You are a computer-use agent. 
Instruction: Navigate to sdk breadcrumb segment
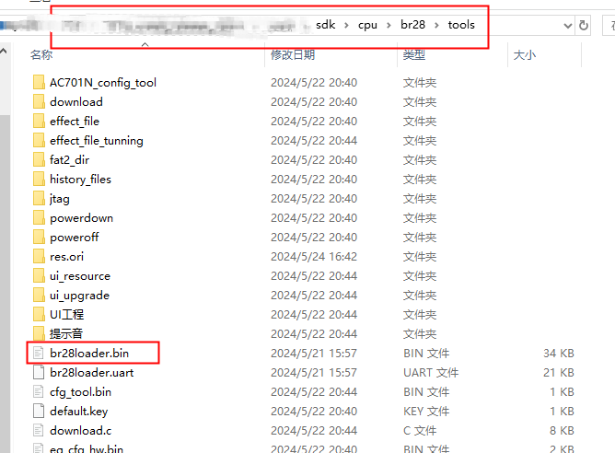(x=326, y=25)
